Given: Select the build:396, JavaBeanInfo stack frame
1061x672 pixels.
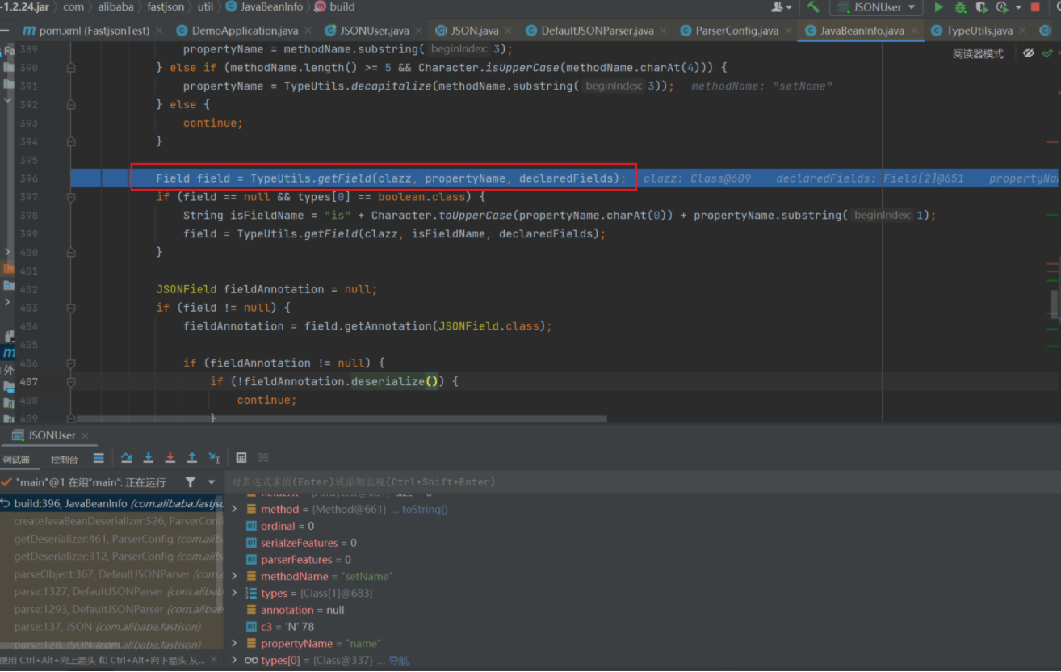Looking at the screenshot, I should [x=112, y=503].
